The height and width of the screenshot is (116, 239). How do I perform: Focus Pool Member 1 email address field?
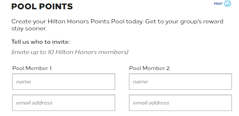coord(64,103)
